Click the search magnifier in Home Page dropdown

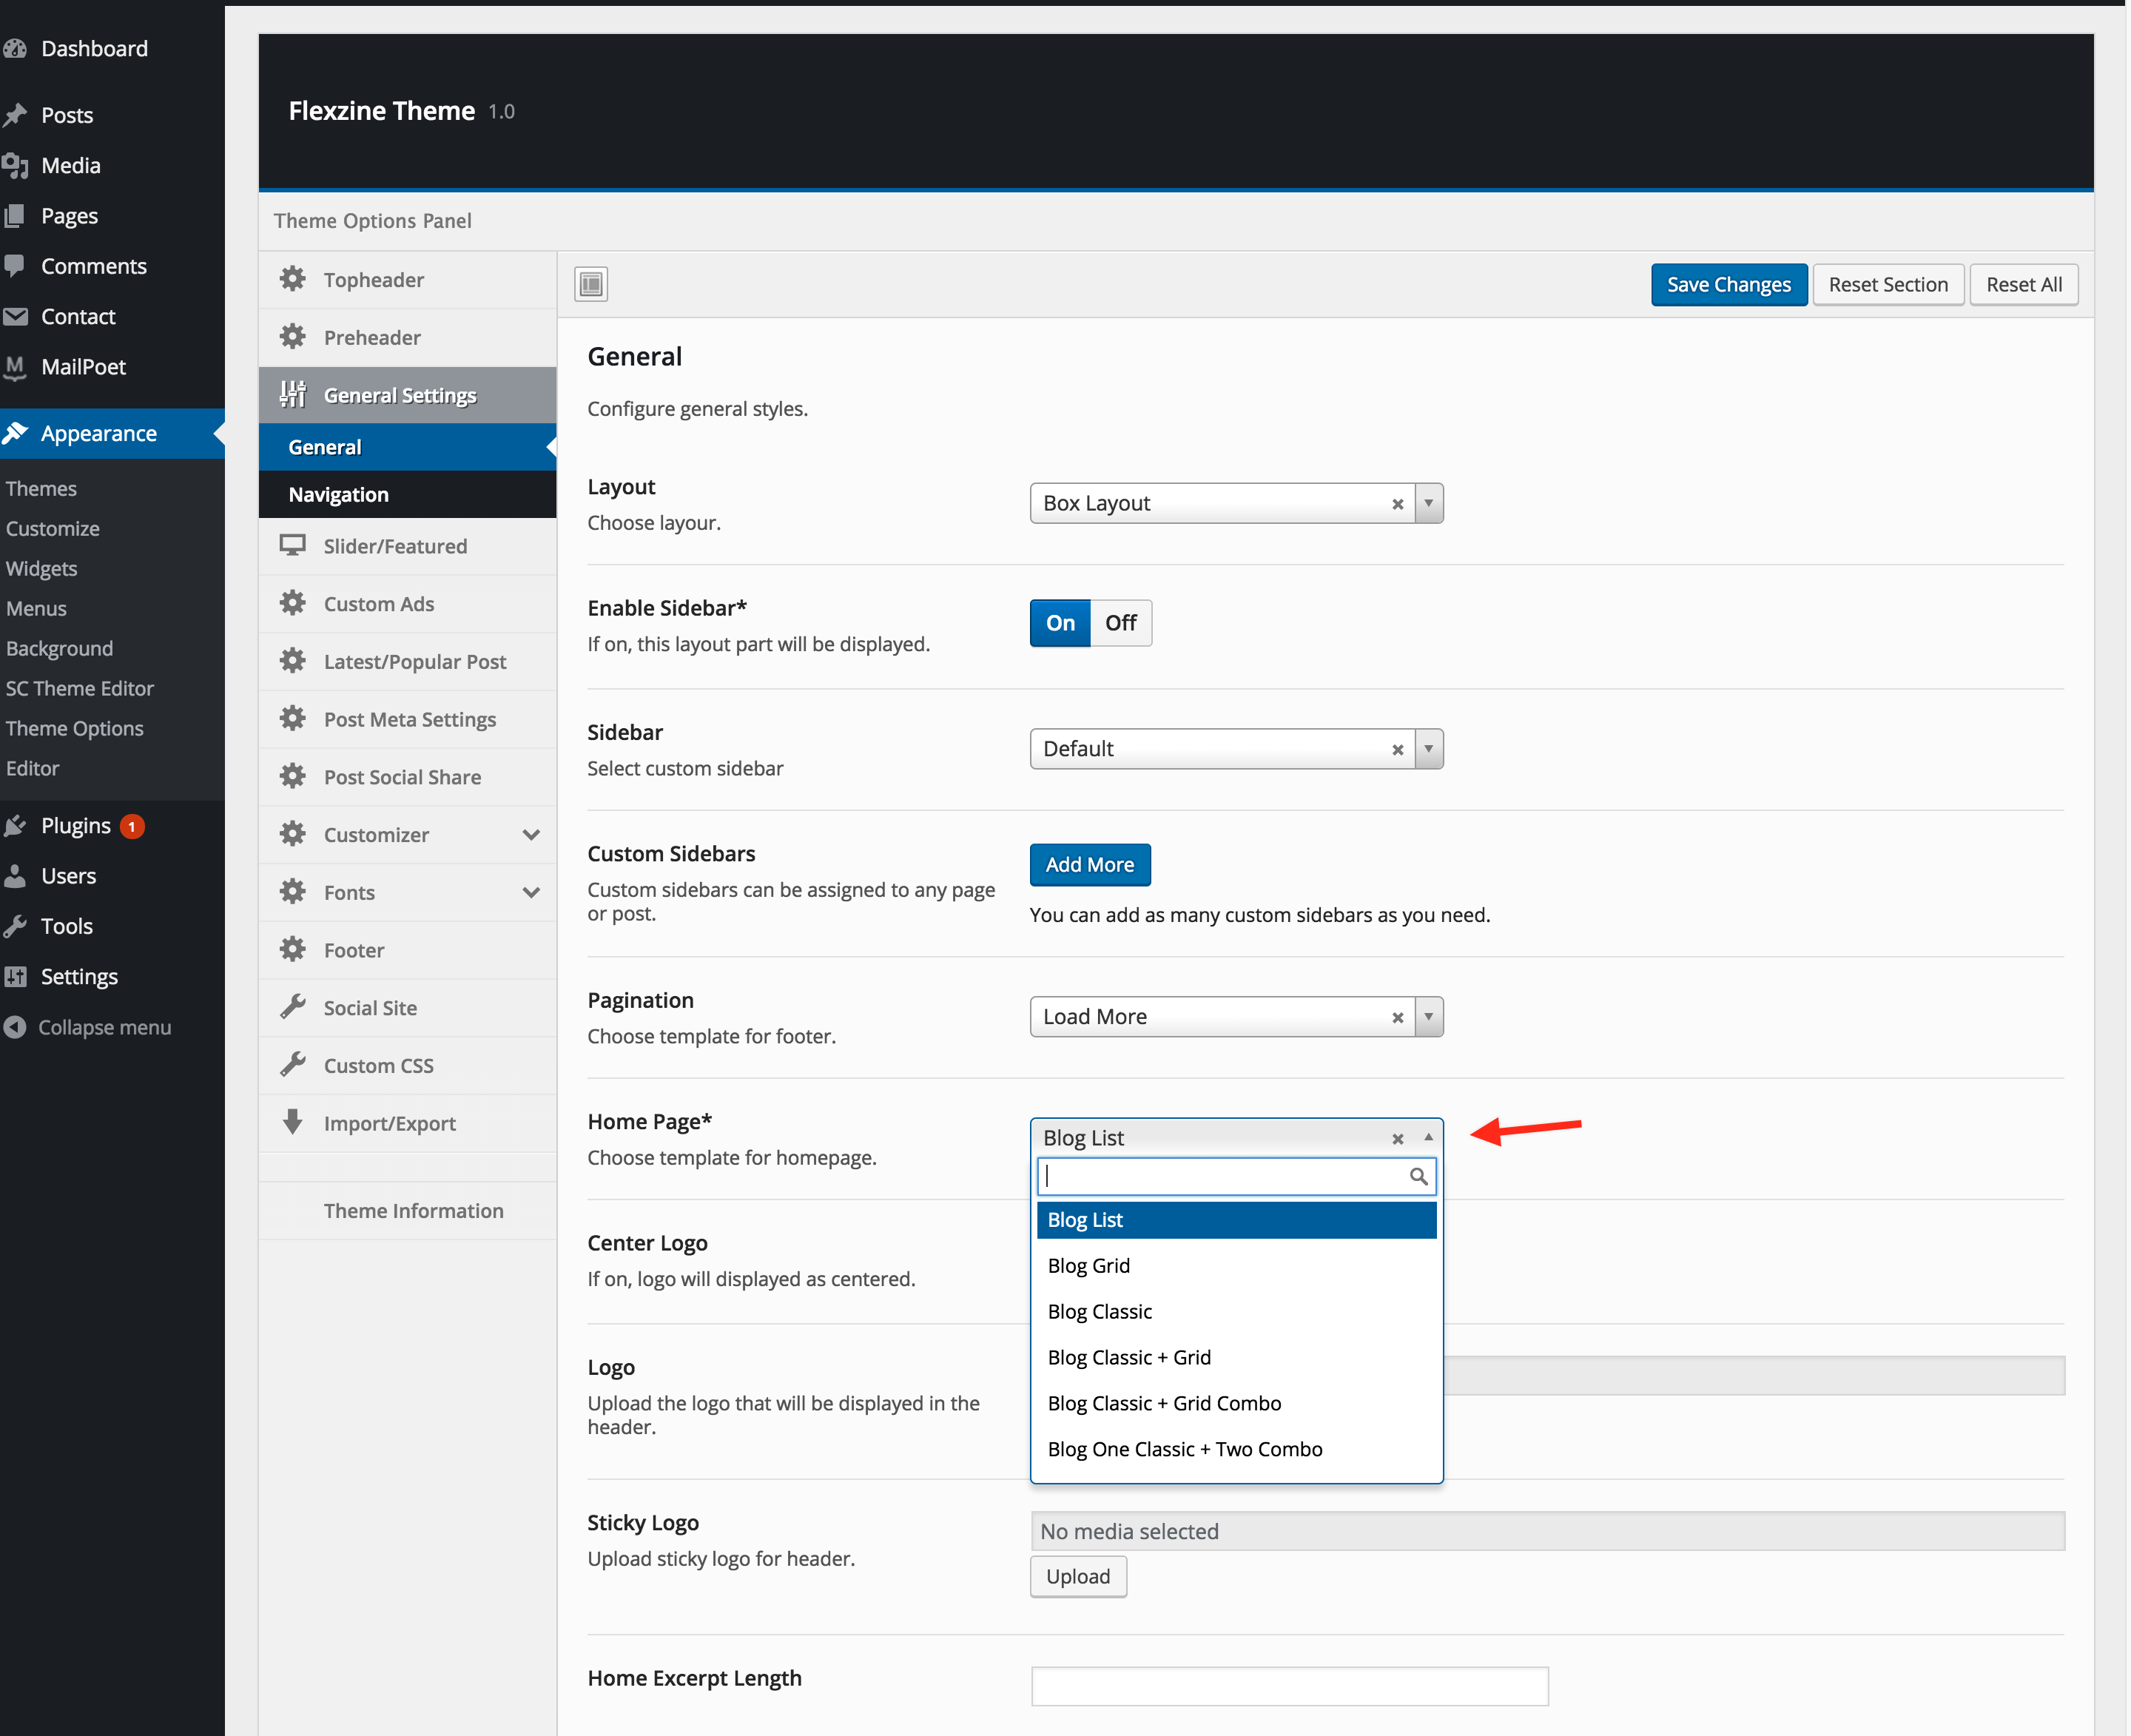[1418, 1176]
